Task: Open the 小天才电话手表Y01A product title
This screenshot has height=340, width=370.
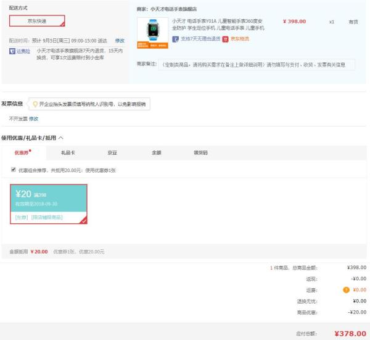Action: (x=218, y=25)
